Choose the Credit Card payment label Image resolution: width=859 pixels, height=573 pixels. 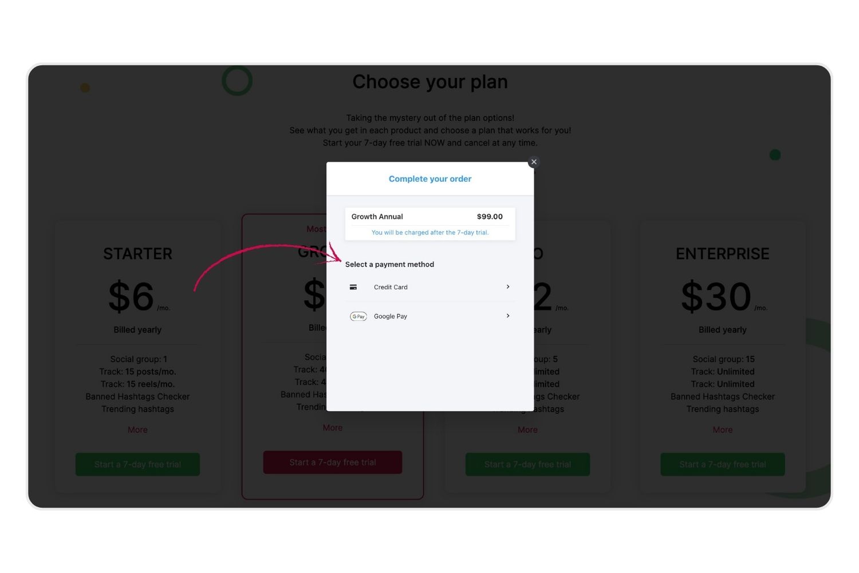coord(391,287)
